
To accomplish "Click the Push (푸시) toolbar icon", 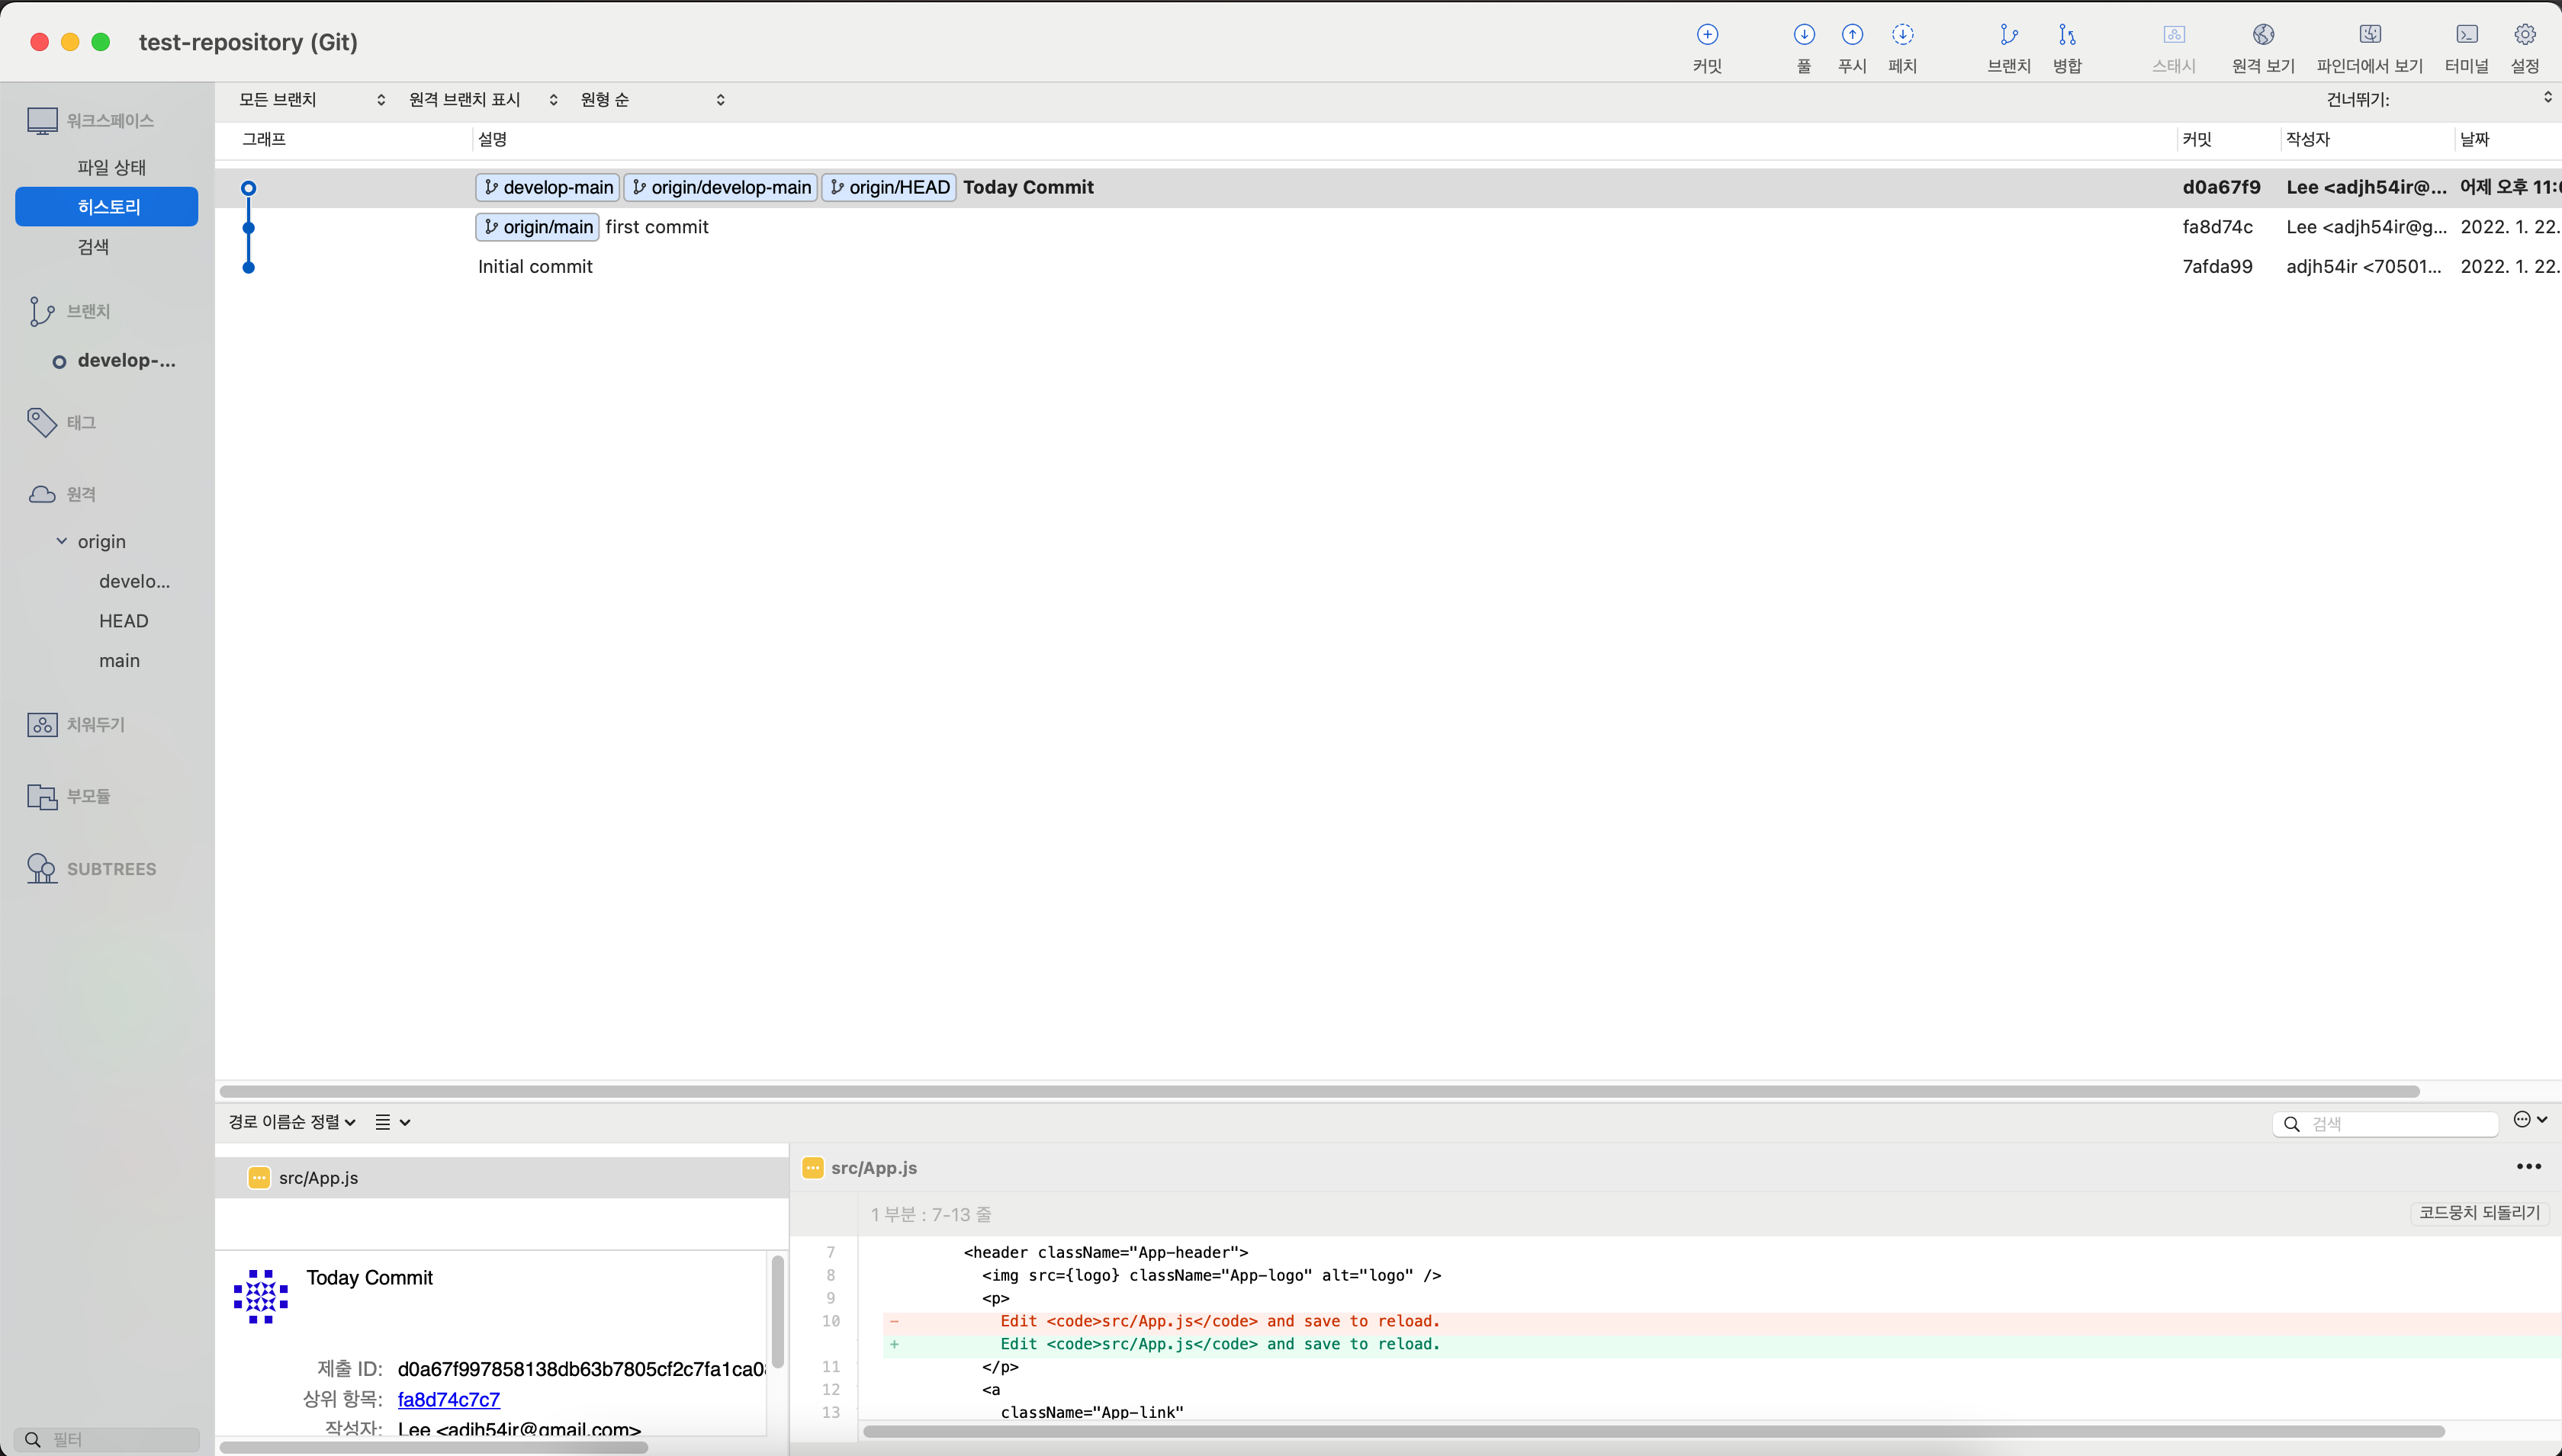I will point(1852,36).
